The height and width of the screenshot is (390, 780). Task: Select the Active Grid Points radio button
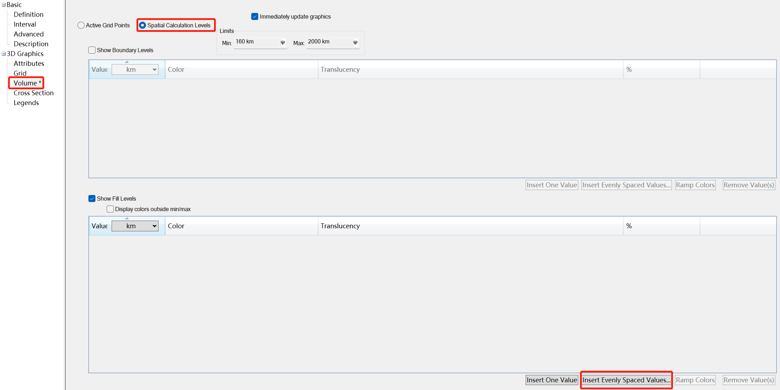[81, 25]
